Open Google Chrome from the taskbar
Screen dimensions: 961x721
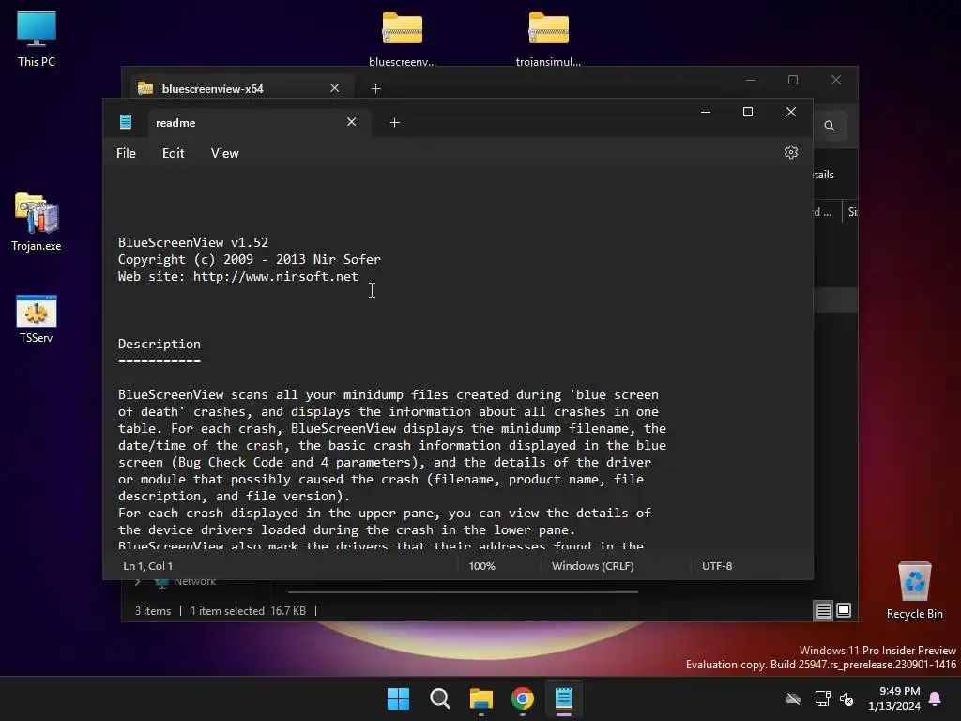522,698
